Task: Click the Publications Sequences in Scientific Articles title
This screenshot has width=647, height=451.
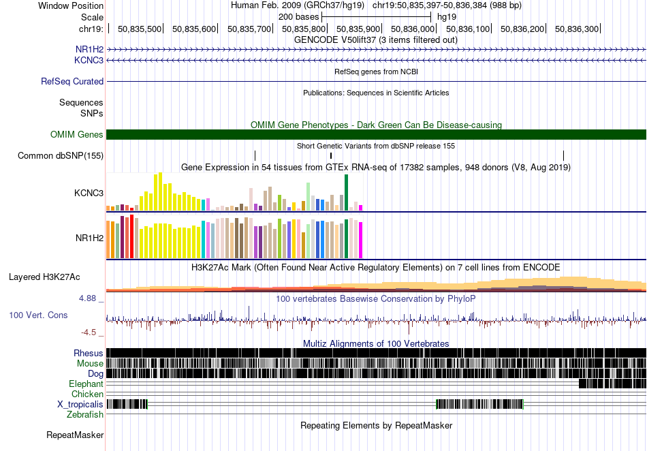Action: (x=376, y=93)
